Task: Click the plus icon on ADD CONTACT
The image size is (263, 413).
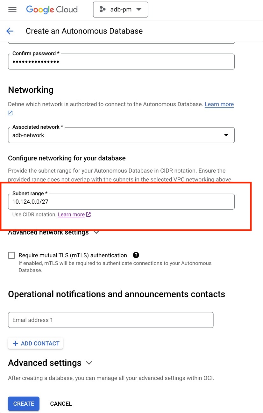Action: coord(15,343)
